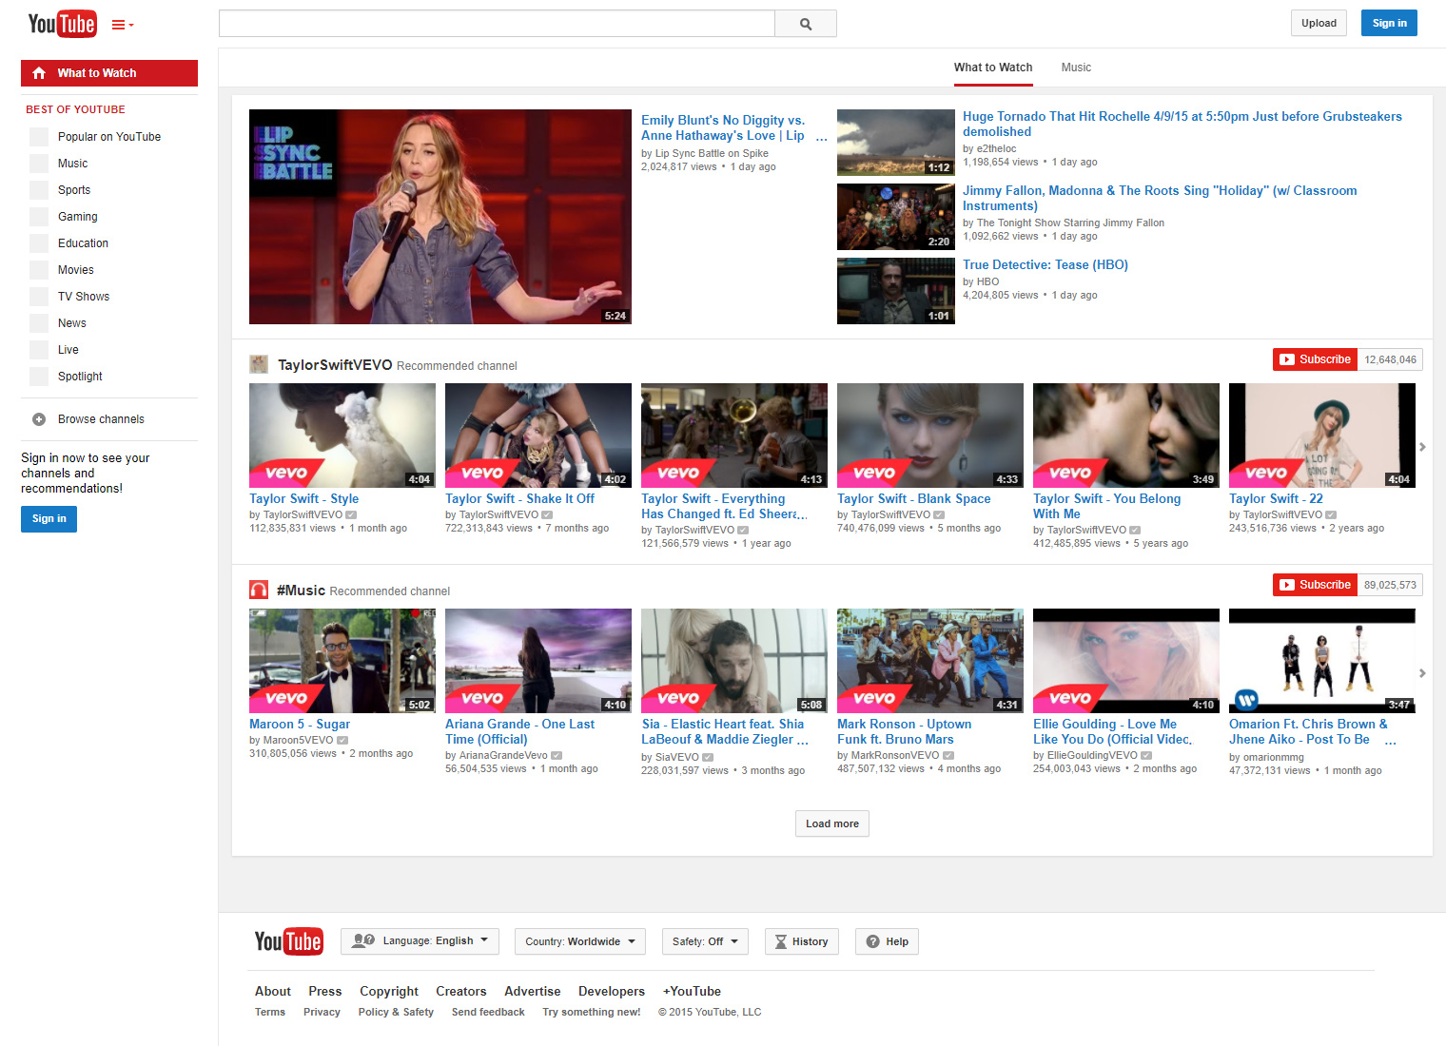Viewport: 1446px width, 1046px height.
Task: Show next videos in #Music row
Action: click(1422, 673)
